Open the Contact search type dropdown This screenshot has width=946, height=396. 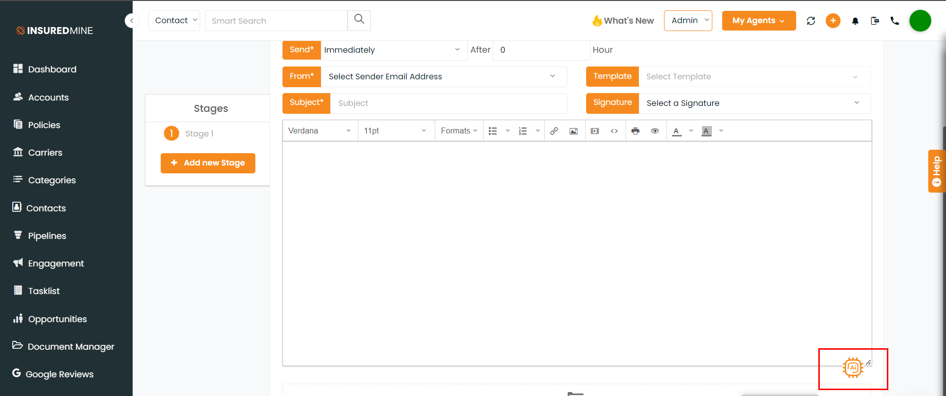pos(175,21)
